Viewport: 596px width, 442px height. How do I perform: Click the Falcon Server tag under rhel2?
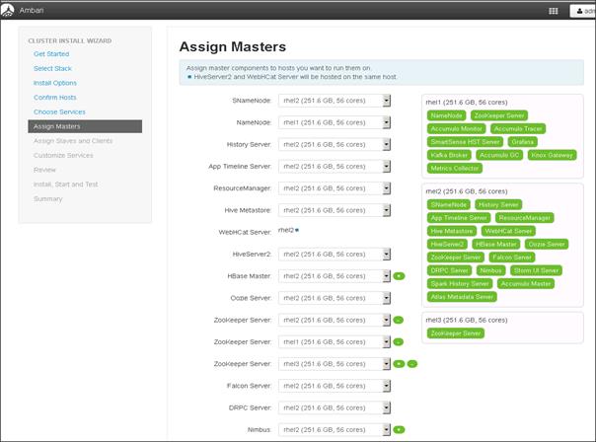511,258
